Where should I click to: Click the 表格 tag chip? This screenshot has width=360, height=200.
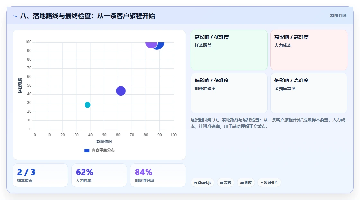click(x=226, y=183)
